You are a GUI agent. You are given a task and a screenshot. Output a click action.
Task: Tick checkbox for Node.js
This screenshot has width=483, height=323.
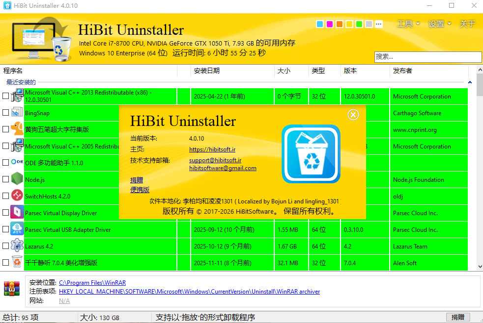pyautogui.click(x=5, y=179)
